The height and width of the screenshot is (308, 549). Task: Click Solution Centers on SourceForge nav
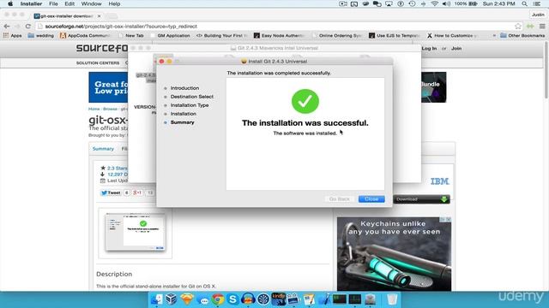pyautogui.click(x=98, y=62)
